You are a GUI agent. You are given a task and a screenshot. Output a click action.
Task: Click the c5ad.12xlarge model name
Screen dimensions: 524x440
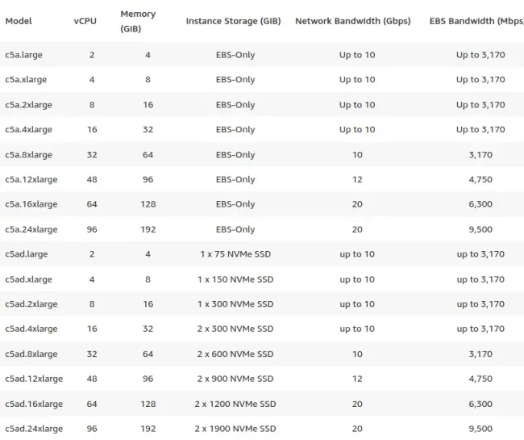click(x=34, y=379)
